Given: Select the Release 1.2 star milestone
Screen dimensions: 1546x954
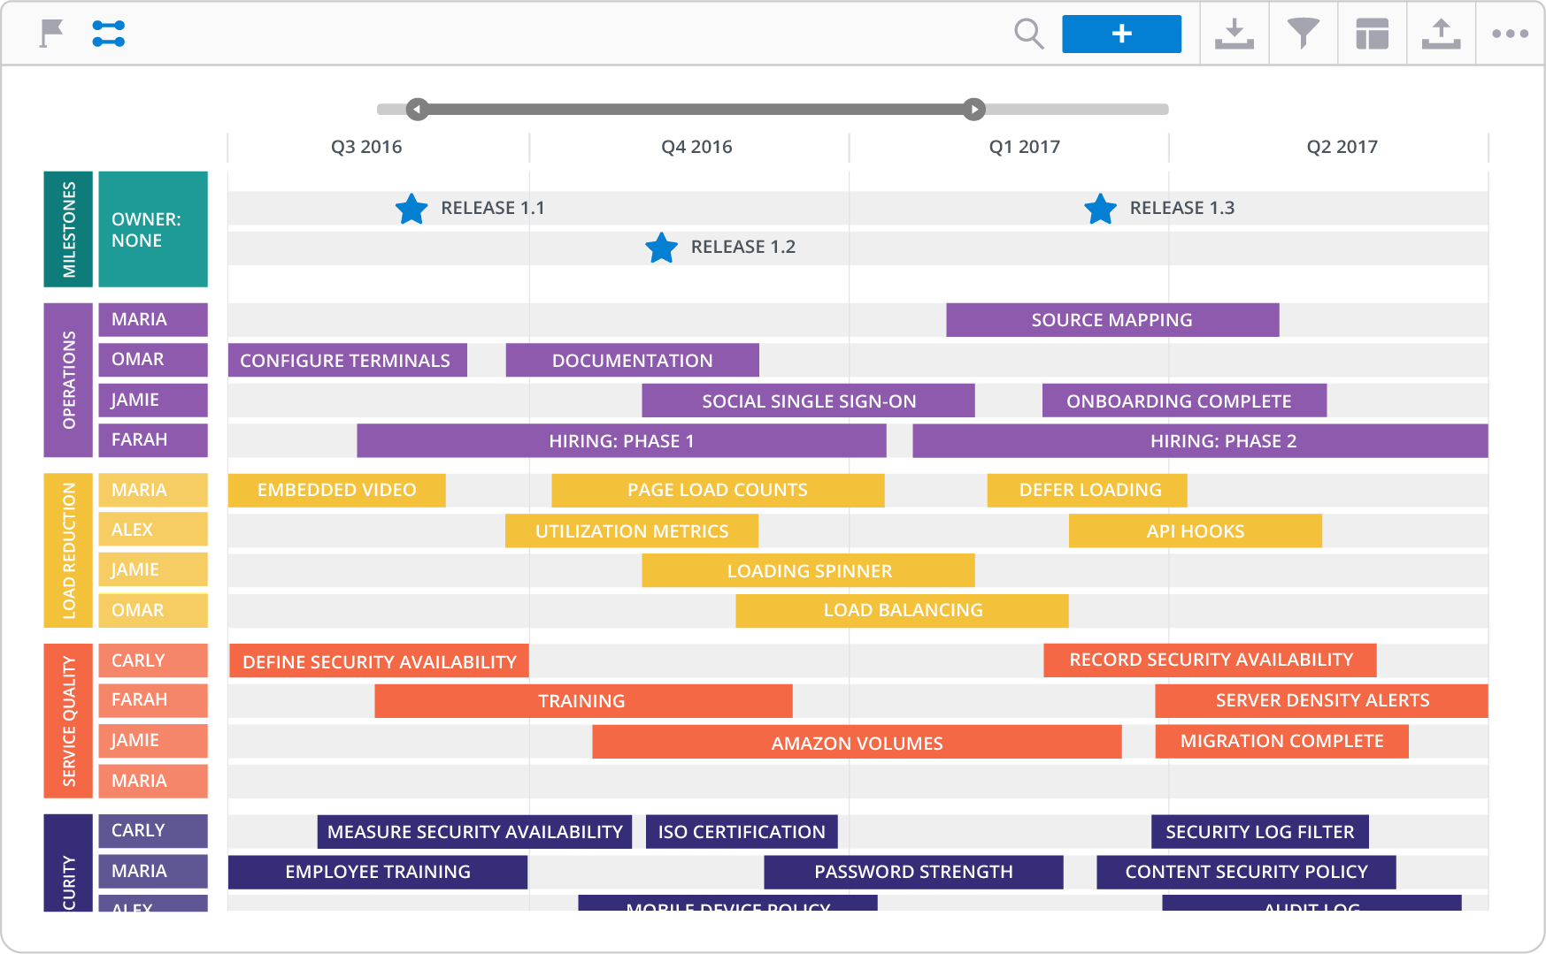Looking at the screenshot, I should pos(661,248).
